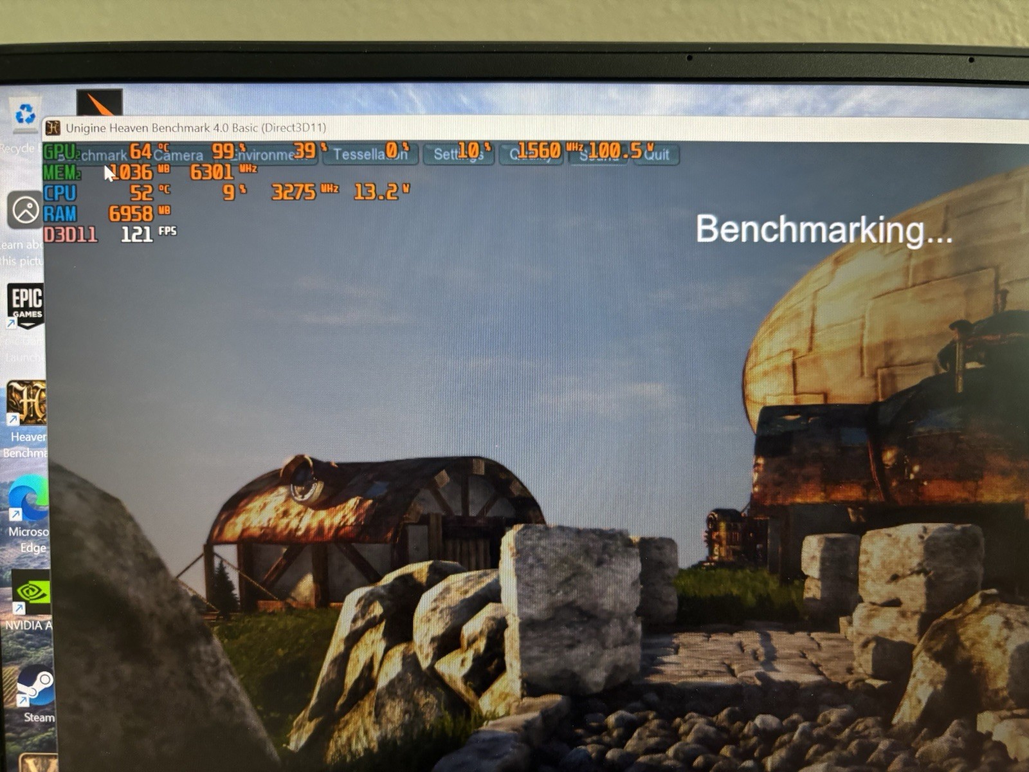Click the Unigine Heaven Benchmark window title text
1029x772 pixels.
(x=196, y=128)
